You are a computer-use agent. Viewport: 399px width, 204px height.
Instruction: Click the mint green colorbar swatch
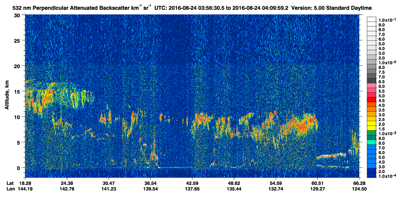tap(372, 142)
